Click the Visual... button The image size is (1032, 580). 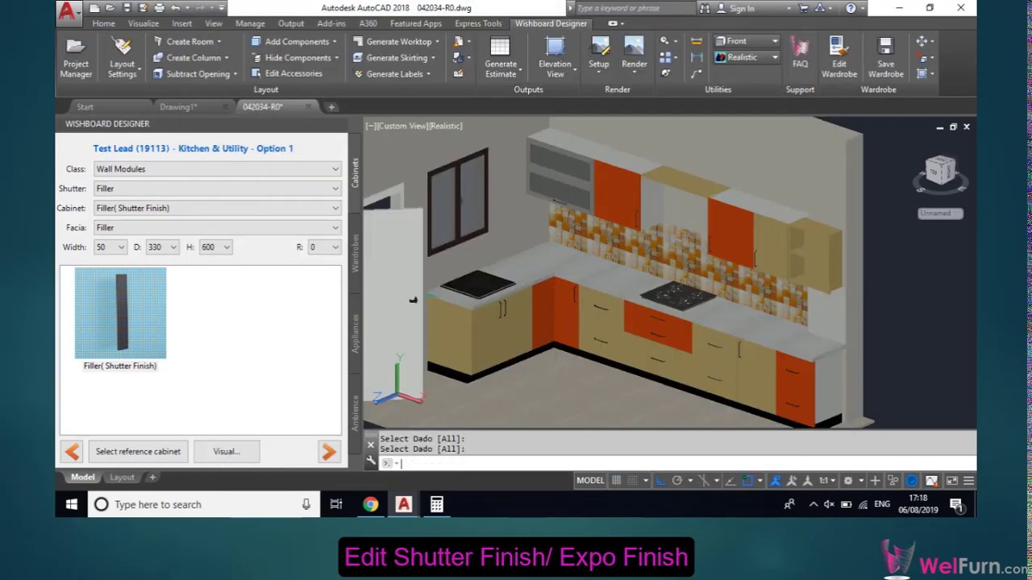click(227, 452)
